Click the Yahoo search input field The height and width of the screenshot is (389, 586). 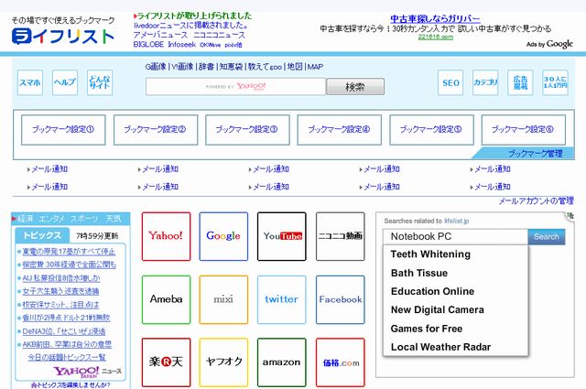point(236,87)
